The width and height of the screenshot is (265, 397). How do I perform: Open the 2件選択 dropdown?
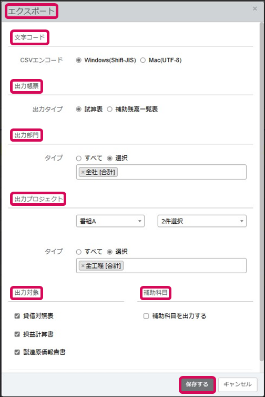coord(202,221)
